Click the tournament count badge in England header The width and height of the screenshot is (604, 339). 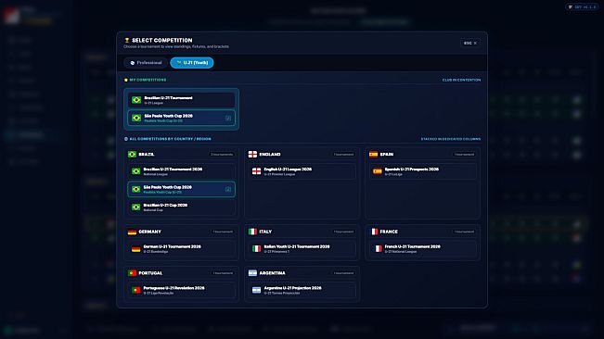pos(343,155)
